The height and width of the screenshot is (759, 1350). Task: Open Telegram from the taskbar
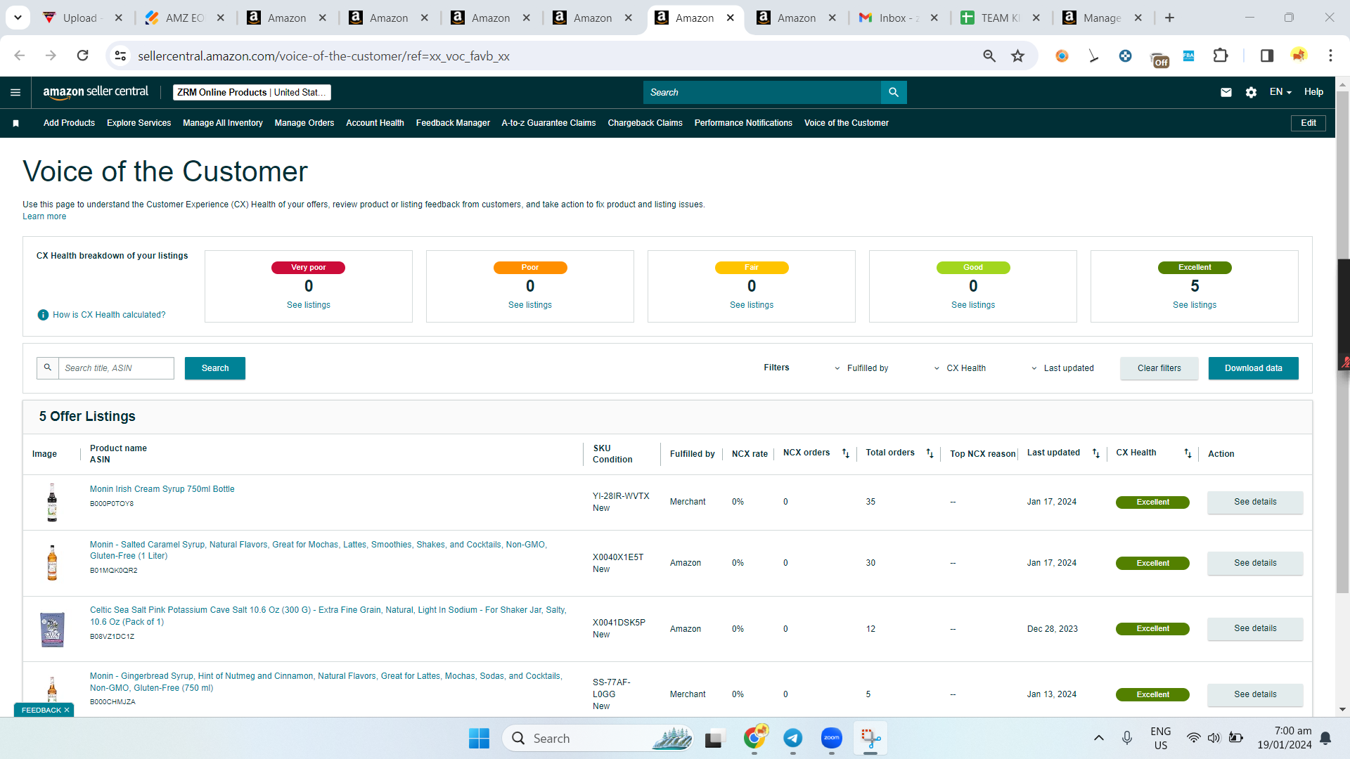point(793,738)
